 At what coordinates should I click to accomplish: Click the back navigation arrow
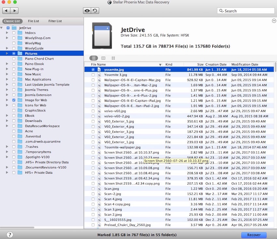point(6,11)
